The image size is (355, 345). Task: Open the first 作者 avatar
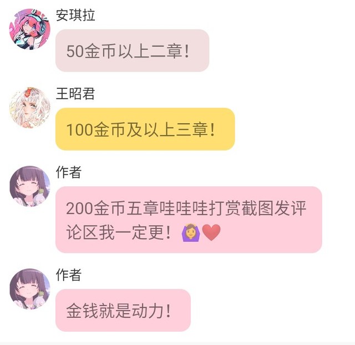tap(29, 186)
